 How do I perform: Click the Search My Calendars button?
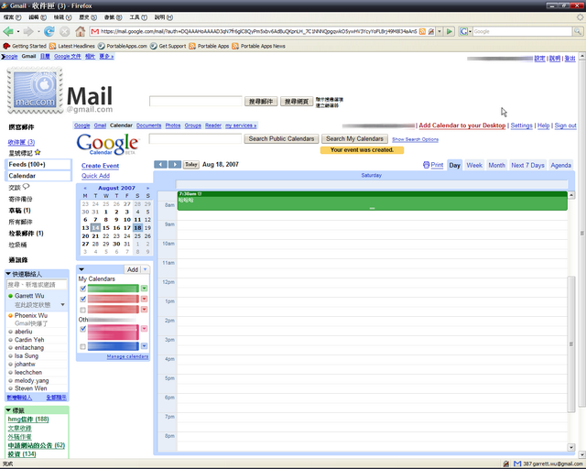point(354,138)
